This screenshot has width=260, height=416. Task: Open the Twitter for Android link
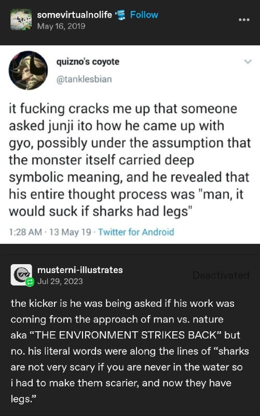coord(136,232)
